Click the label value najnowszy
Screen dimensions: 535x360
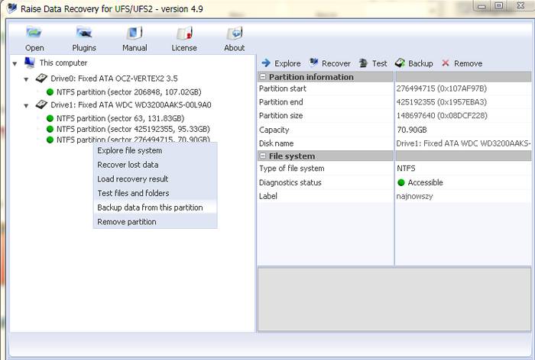[414, 197]
